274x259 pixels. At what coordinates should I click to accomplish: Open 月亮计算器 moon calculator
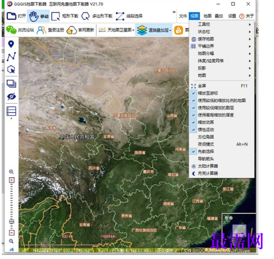[222, 173]
